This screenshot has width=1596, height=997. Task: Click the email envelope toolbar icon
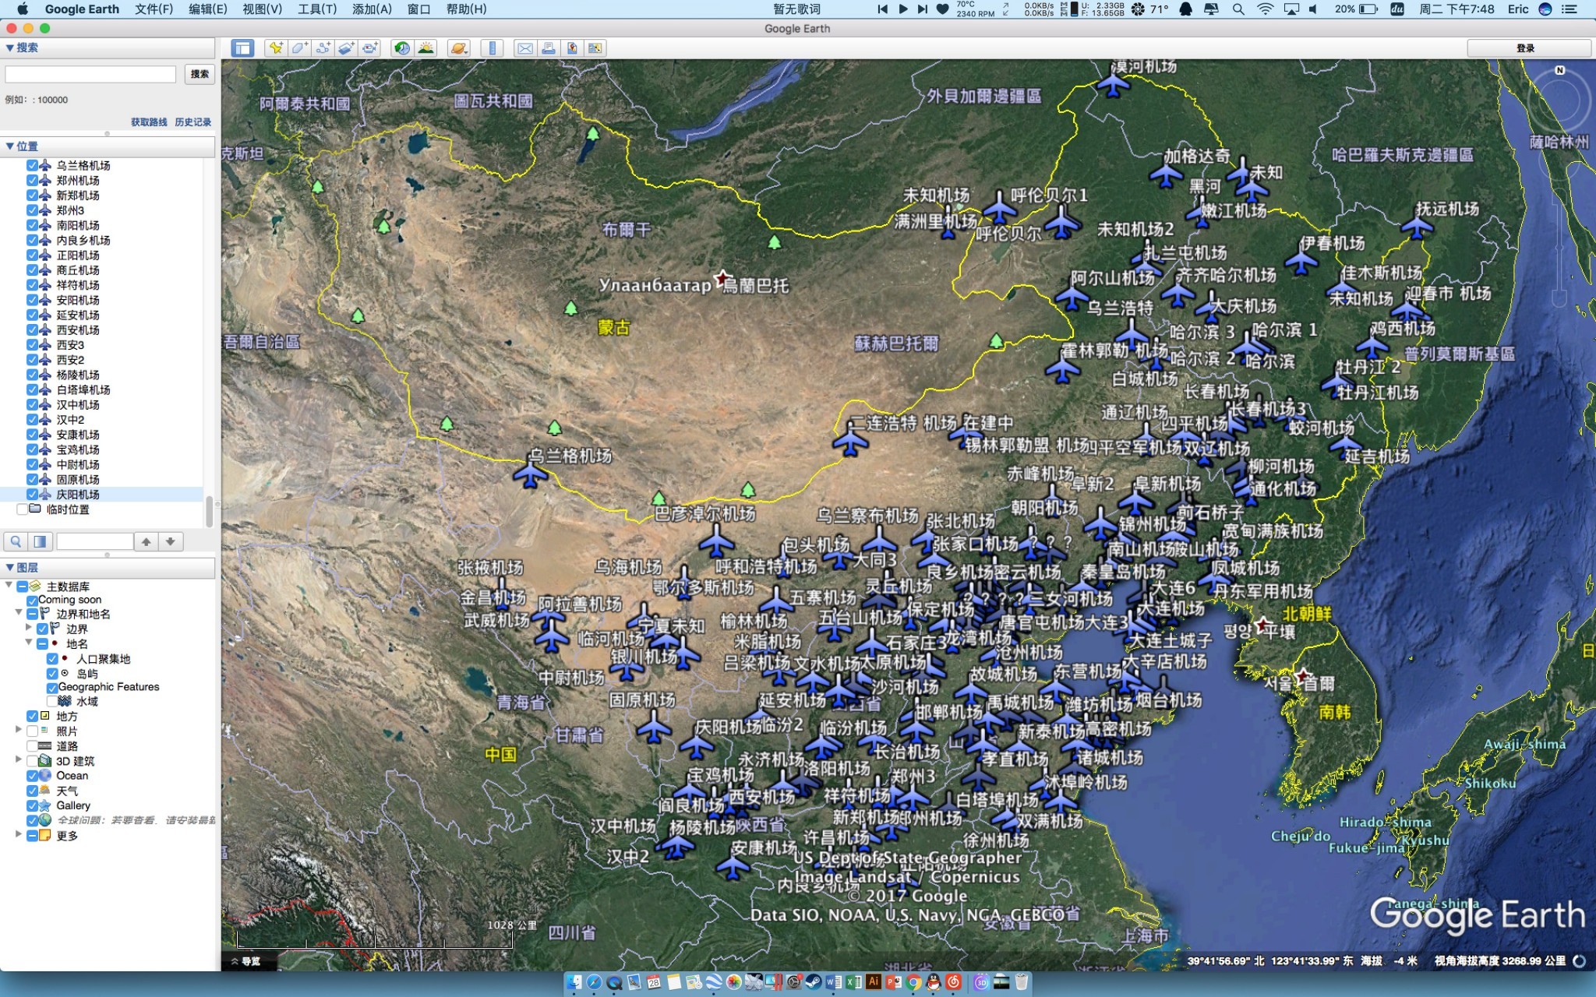(525, 48)
